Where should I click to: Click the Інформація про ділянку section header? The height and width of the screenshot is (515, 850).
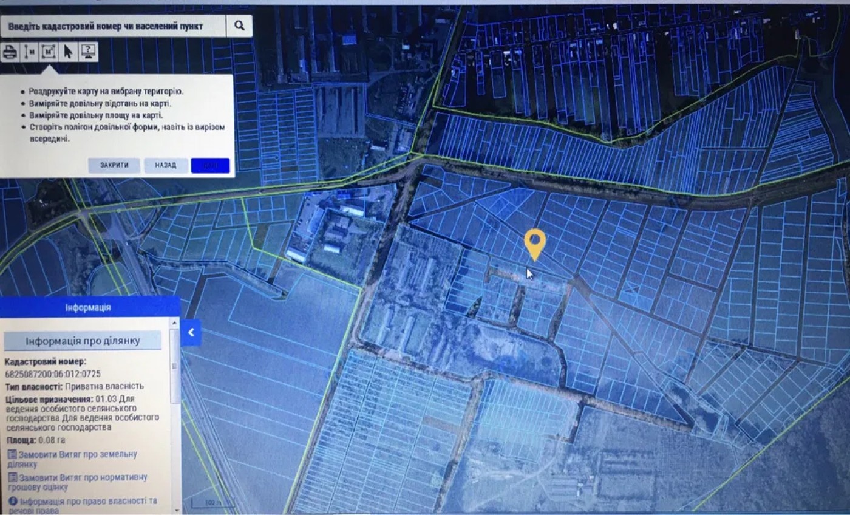[83, 341]
